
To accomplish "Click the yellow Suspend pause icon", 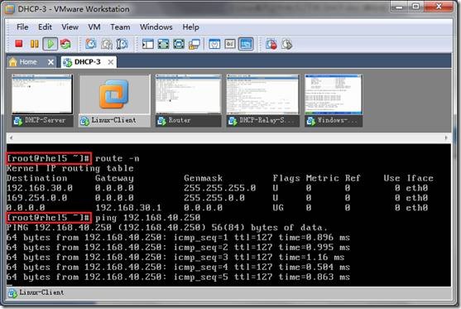I will (35, 44).
